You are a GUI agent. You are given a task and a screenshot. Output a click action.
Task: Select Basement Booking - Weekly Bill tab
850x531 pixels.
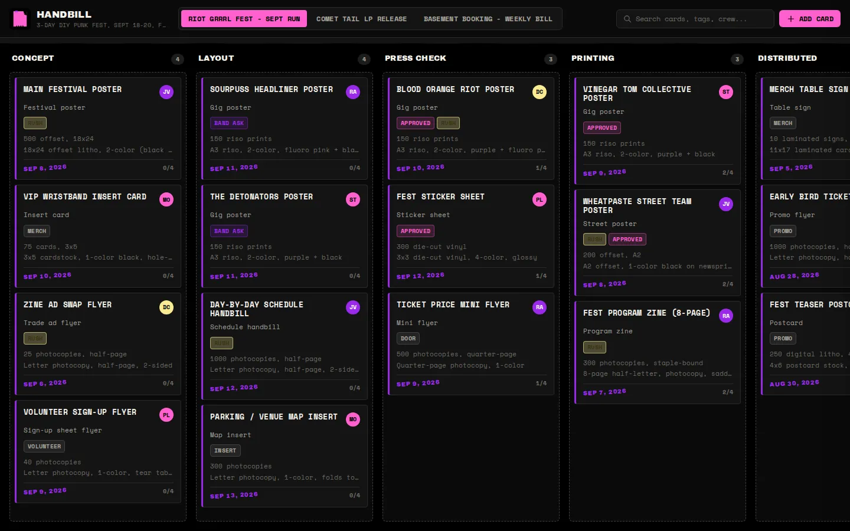tap(488, 19)
